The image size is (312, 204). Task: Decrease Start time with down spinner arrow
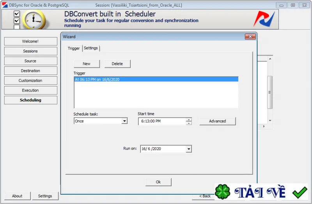[x=189, y=123]
